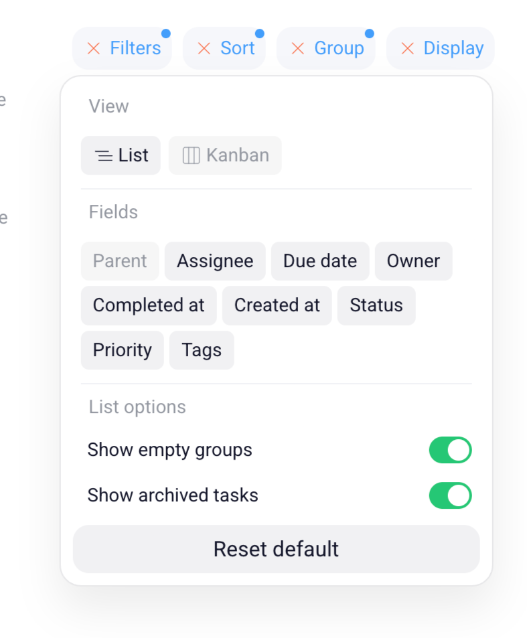Viewport: 527px width, 638px height.
Task: Click the blue indicator dot on Filters
Action: point(165,31)
